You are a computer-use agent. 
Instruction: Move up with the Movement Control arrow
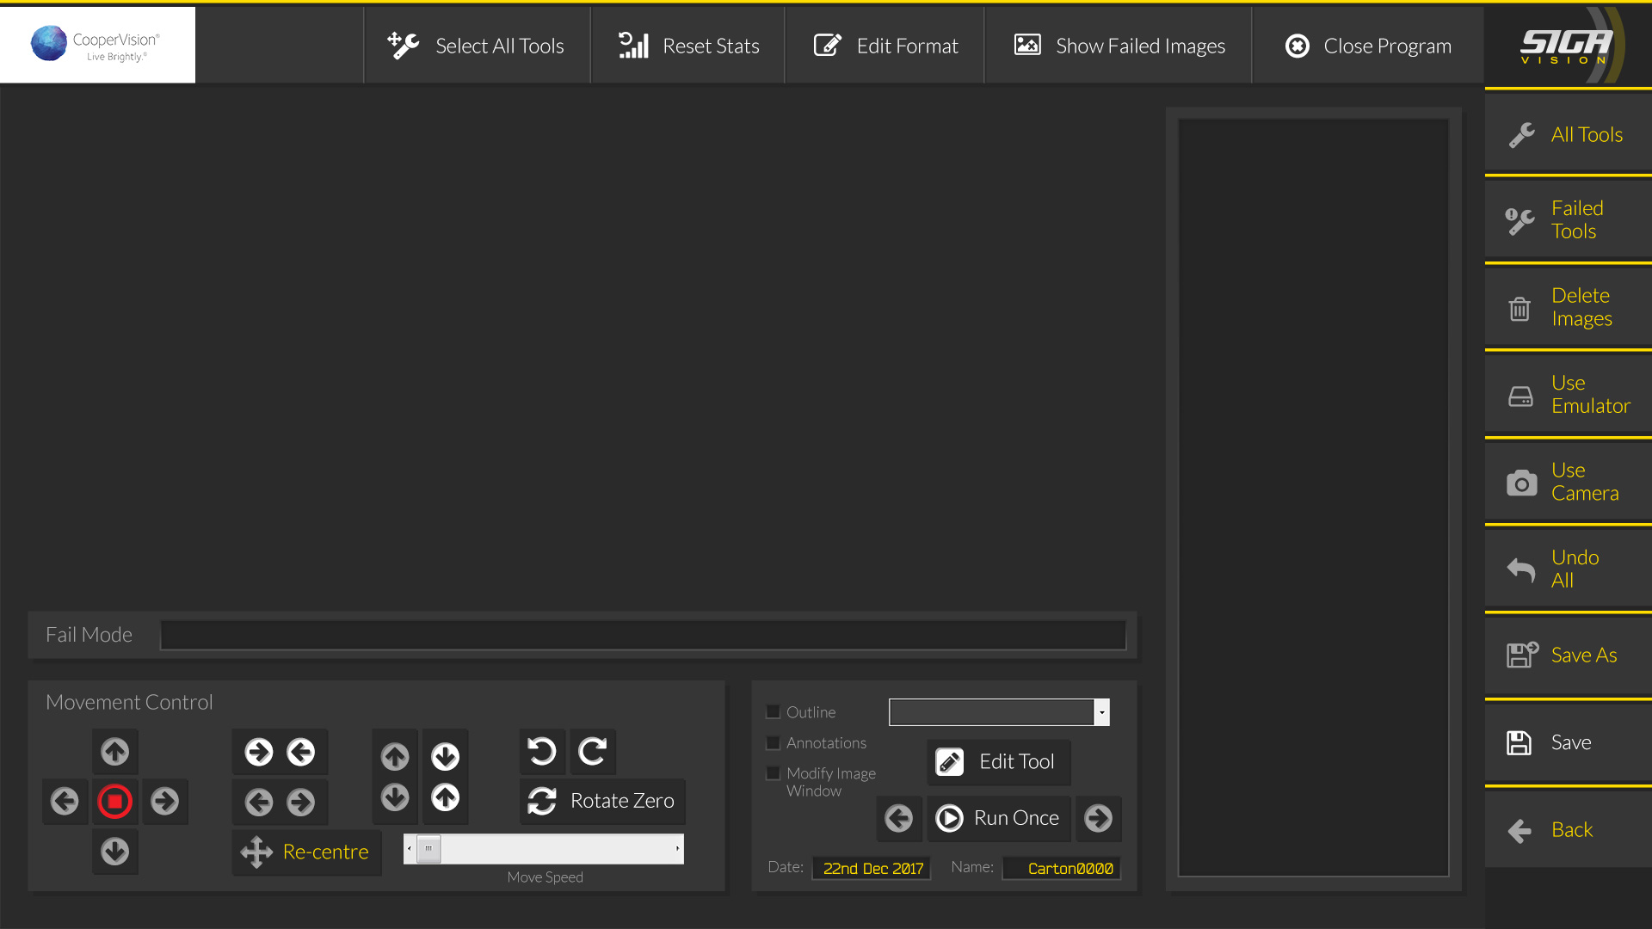pyautogui.click(x=114, y=752)
